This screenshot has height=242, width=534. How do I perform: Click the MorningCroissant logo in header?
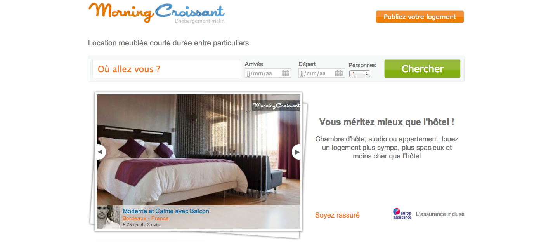tap(157, 13)
